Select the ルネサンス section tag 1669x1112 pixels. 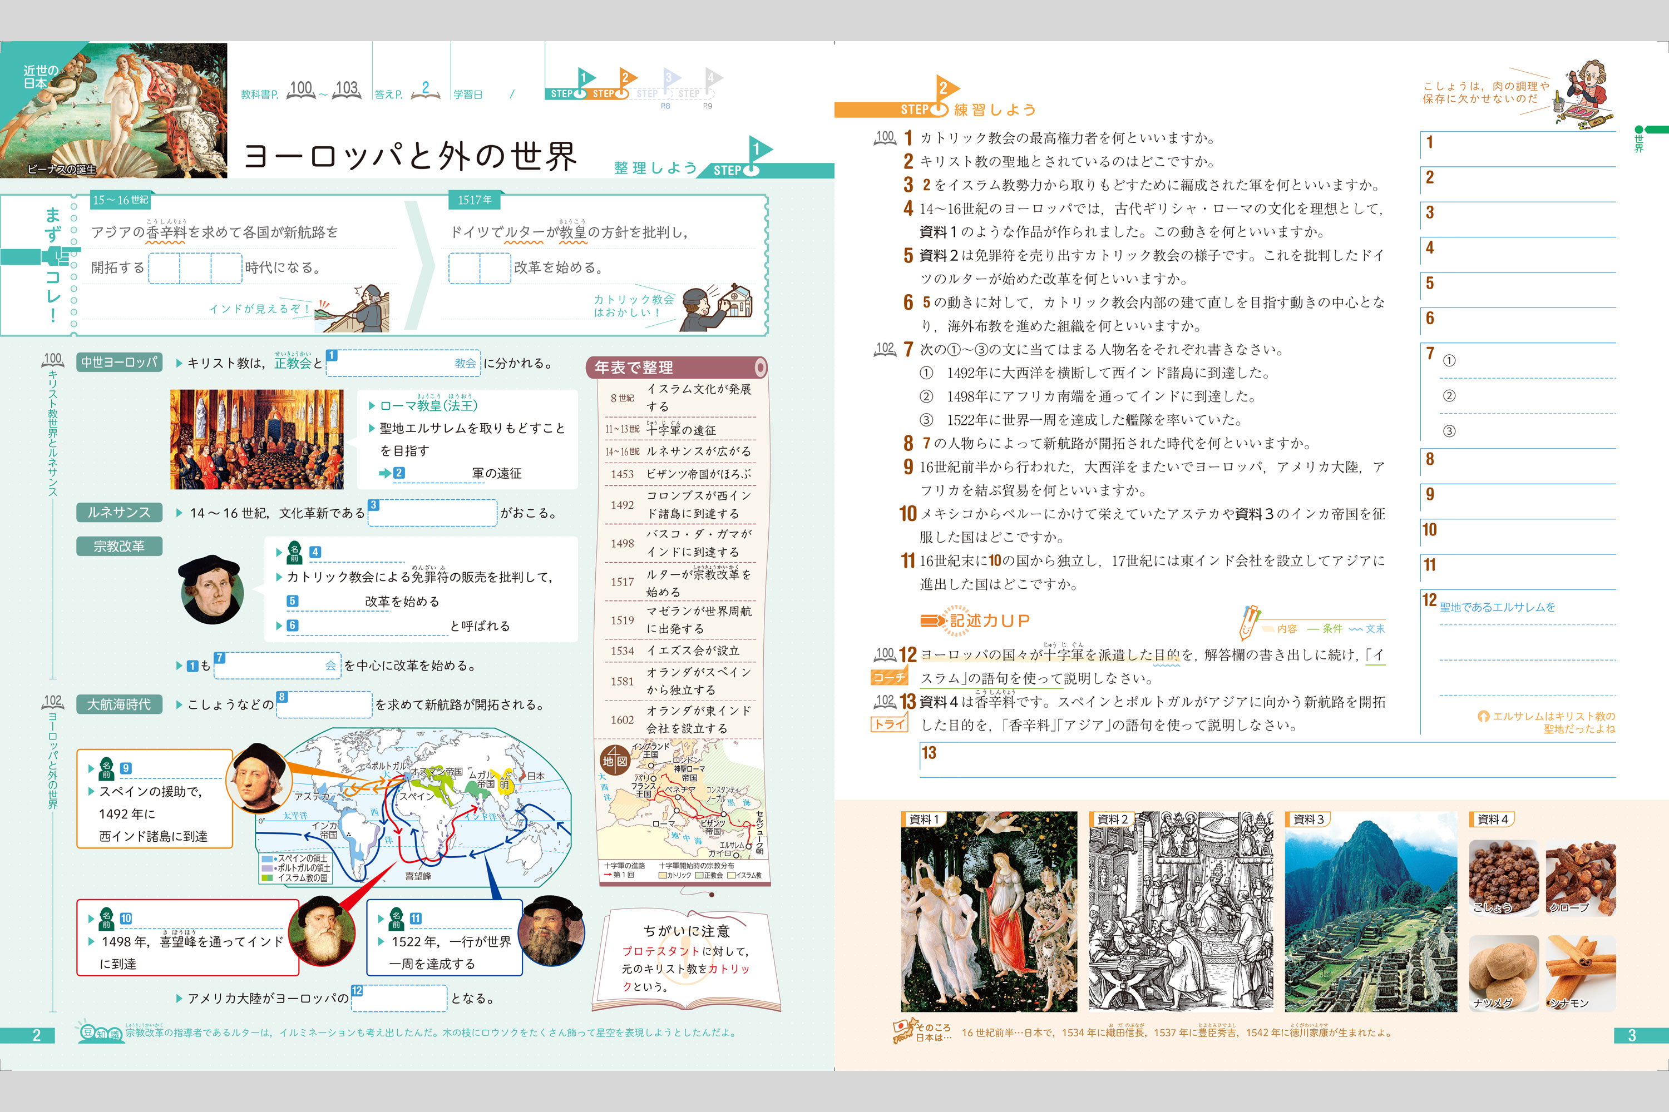coord(119,512)
